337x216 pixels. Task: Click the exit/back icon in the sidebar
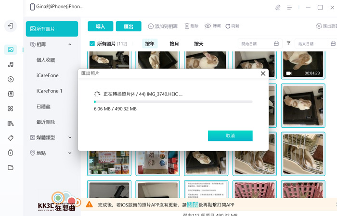[x=10, y=26]
